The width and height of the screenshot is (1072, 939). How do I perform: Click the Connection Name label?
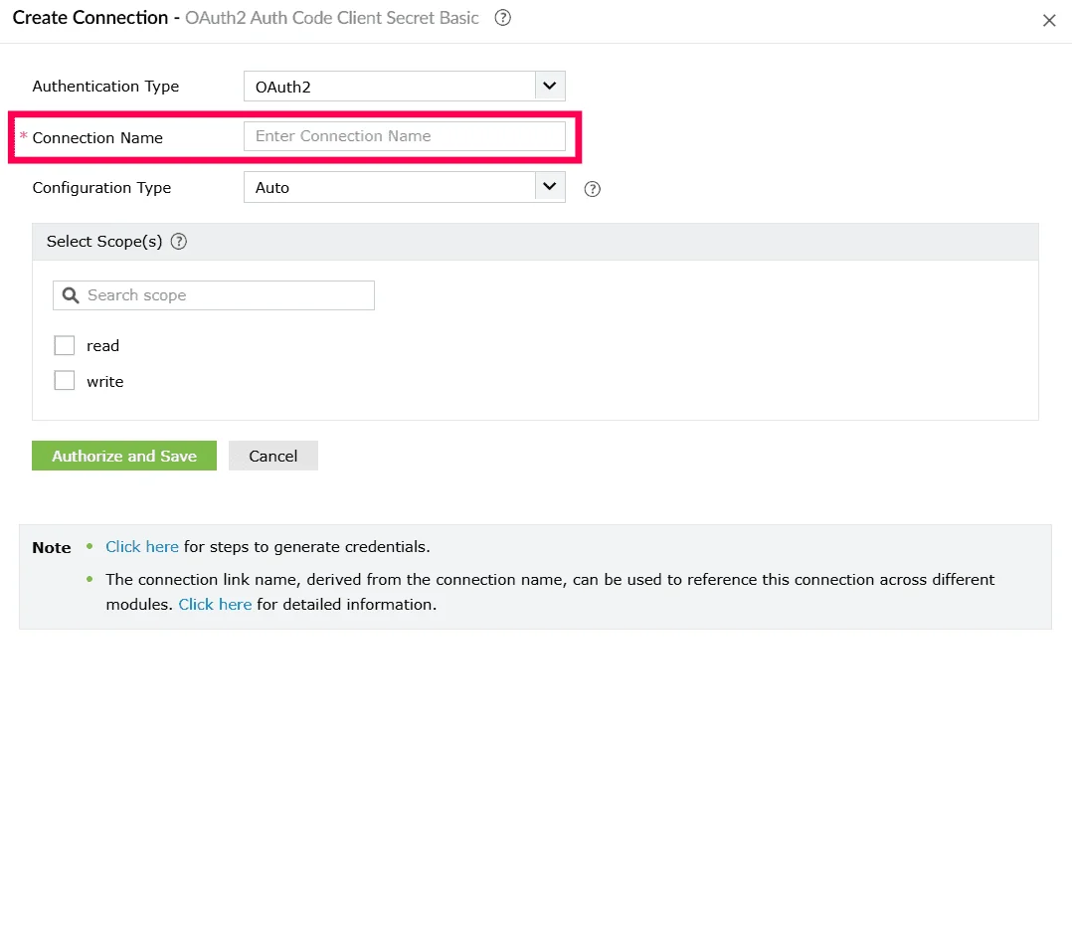pyautogui.click(x=97, y=138)
